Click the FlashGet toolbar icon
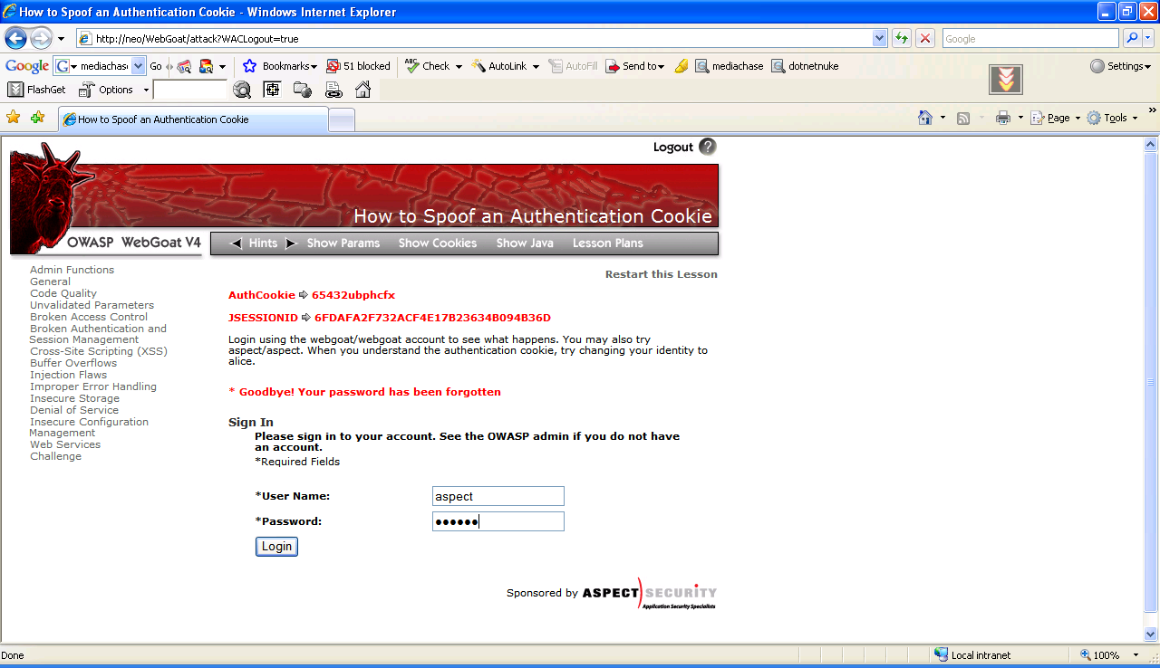This screenshot has height=668, width=1160. [x=14, y=89]
